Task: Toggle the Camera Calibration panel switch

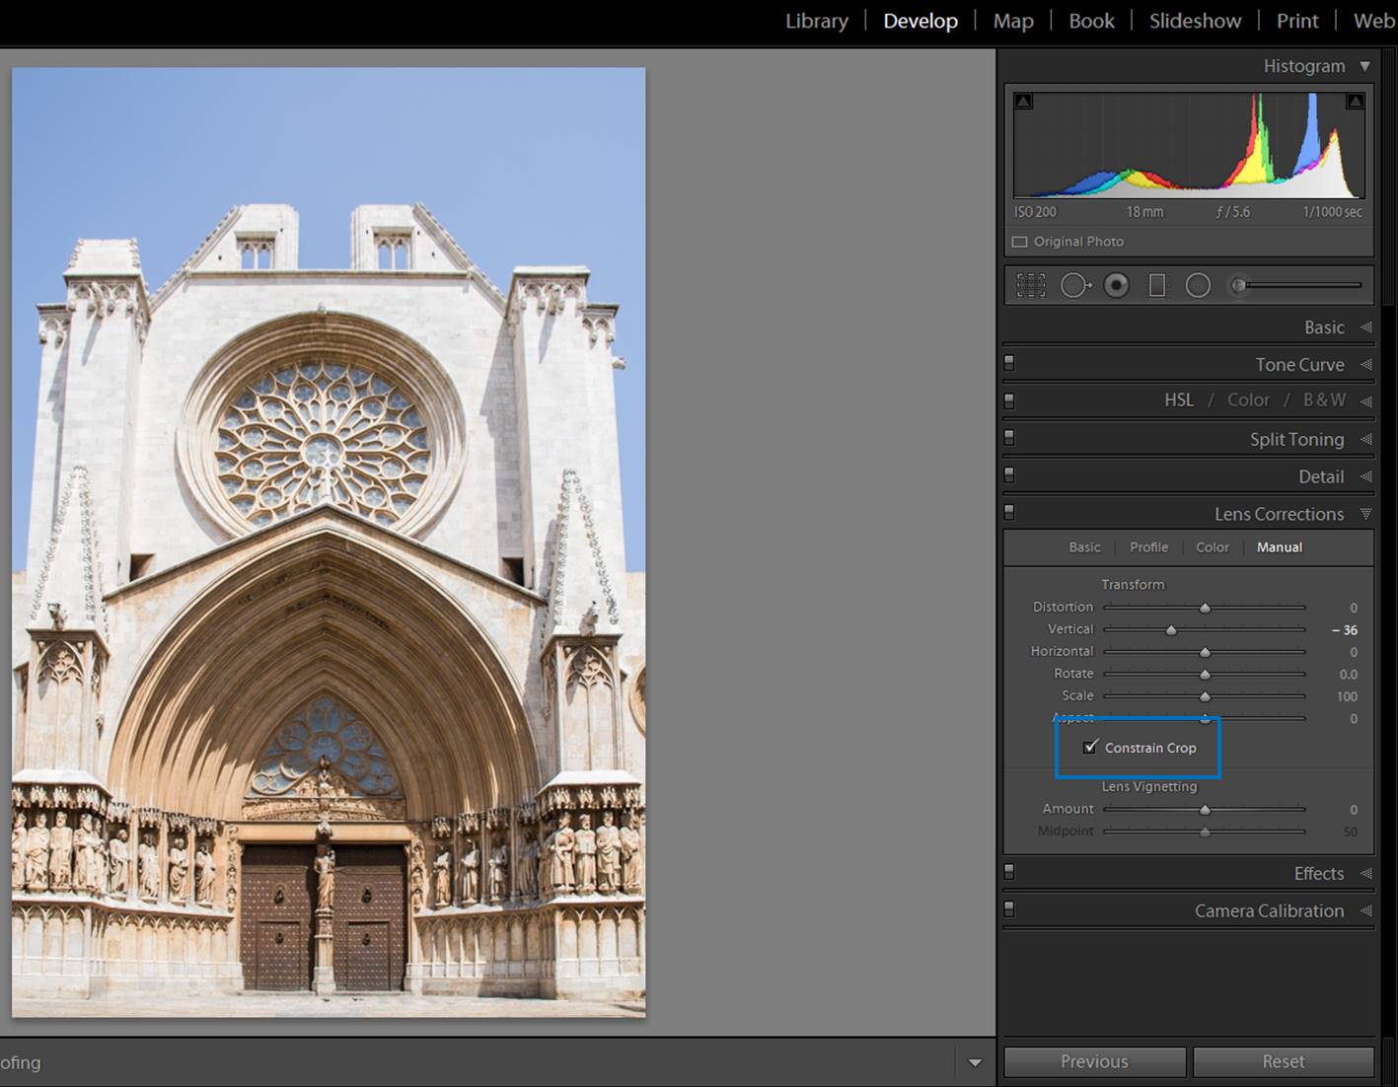Action: click(1009, 908)
